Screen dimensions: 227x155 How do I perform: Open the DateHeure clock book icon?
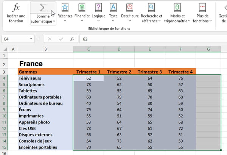[130, 8]
